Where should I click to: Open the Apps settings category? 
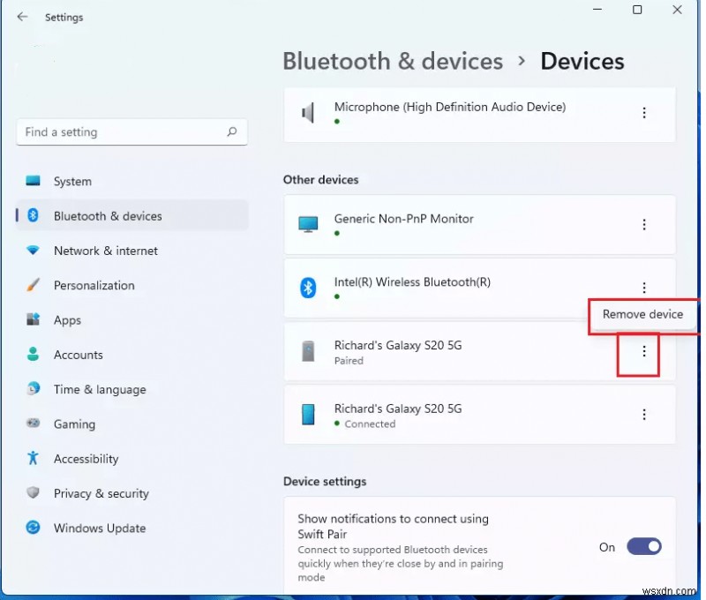point(131,320)
